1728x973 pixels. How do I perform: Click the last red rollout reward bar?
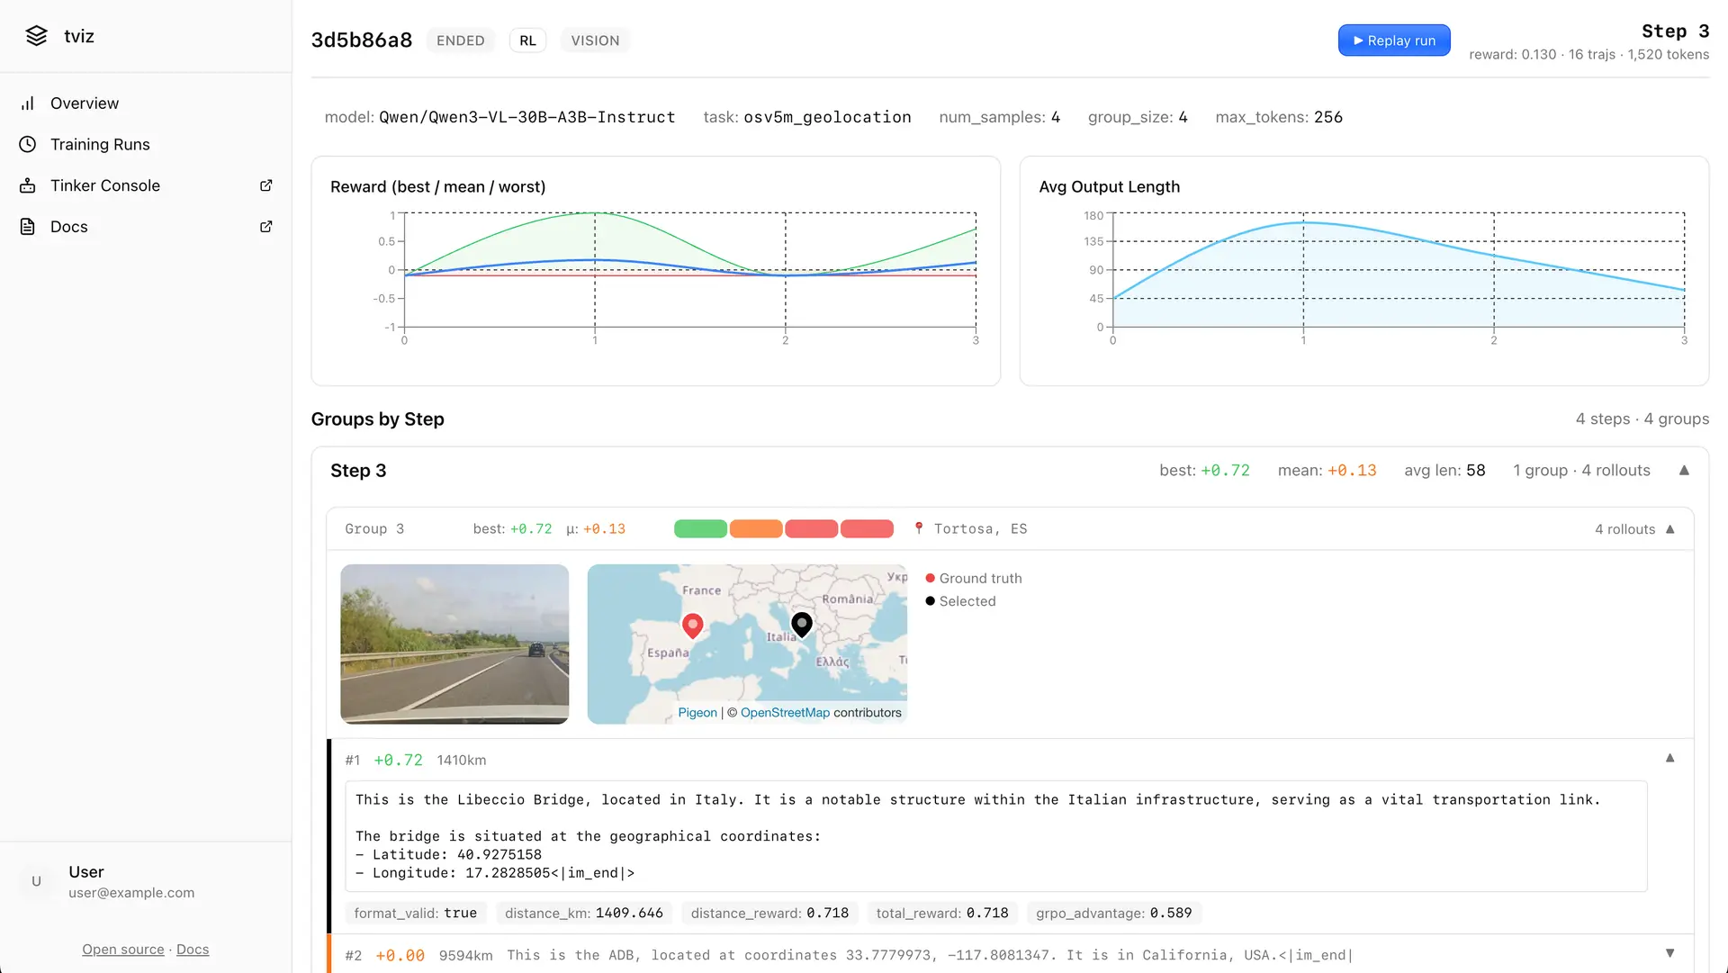868,529
